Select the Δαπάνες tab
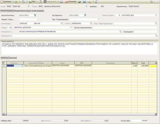This screenshot has height=124, width=160. click(5, 58)
